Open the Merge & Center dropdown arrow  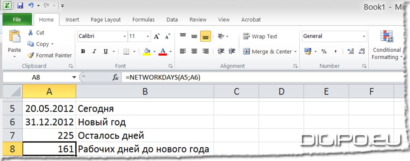tap(295, 52)
